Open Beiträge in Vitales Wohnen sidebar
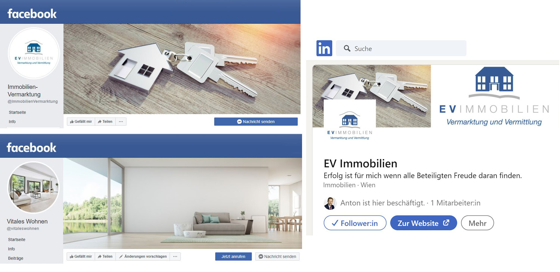Image resolution: width=560 pixels, height=272 pixels. (16, 258)
